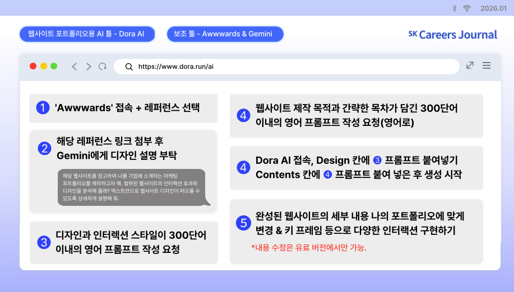Click the yellow minimize window dot
Viewport: 514px width, 292px height.
[44, 66]
